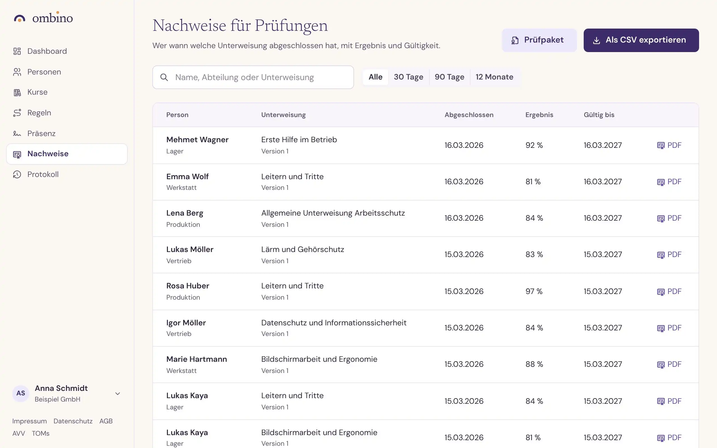Click the Prüfpaket button label
This screenshot has width=717, height=448.
coord(544,40)
